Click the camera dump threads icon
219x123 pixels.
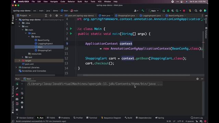click(17, 99)
